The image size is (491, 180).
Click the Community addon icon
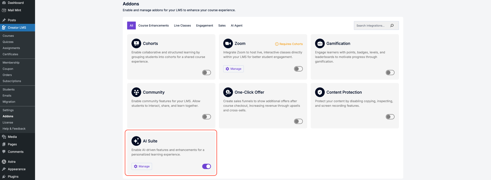[x=136, y=92]
